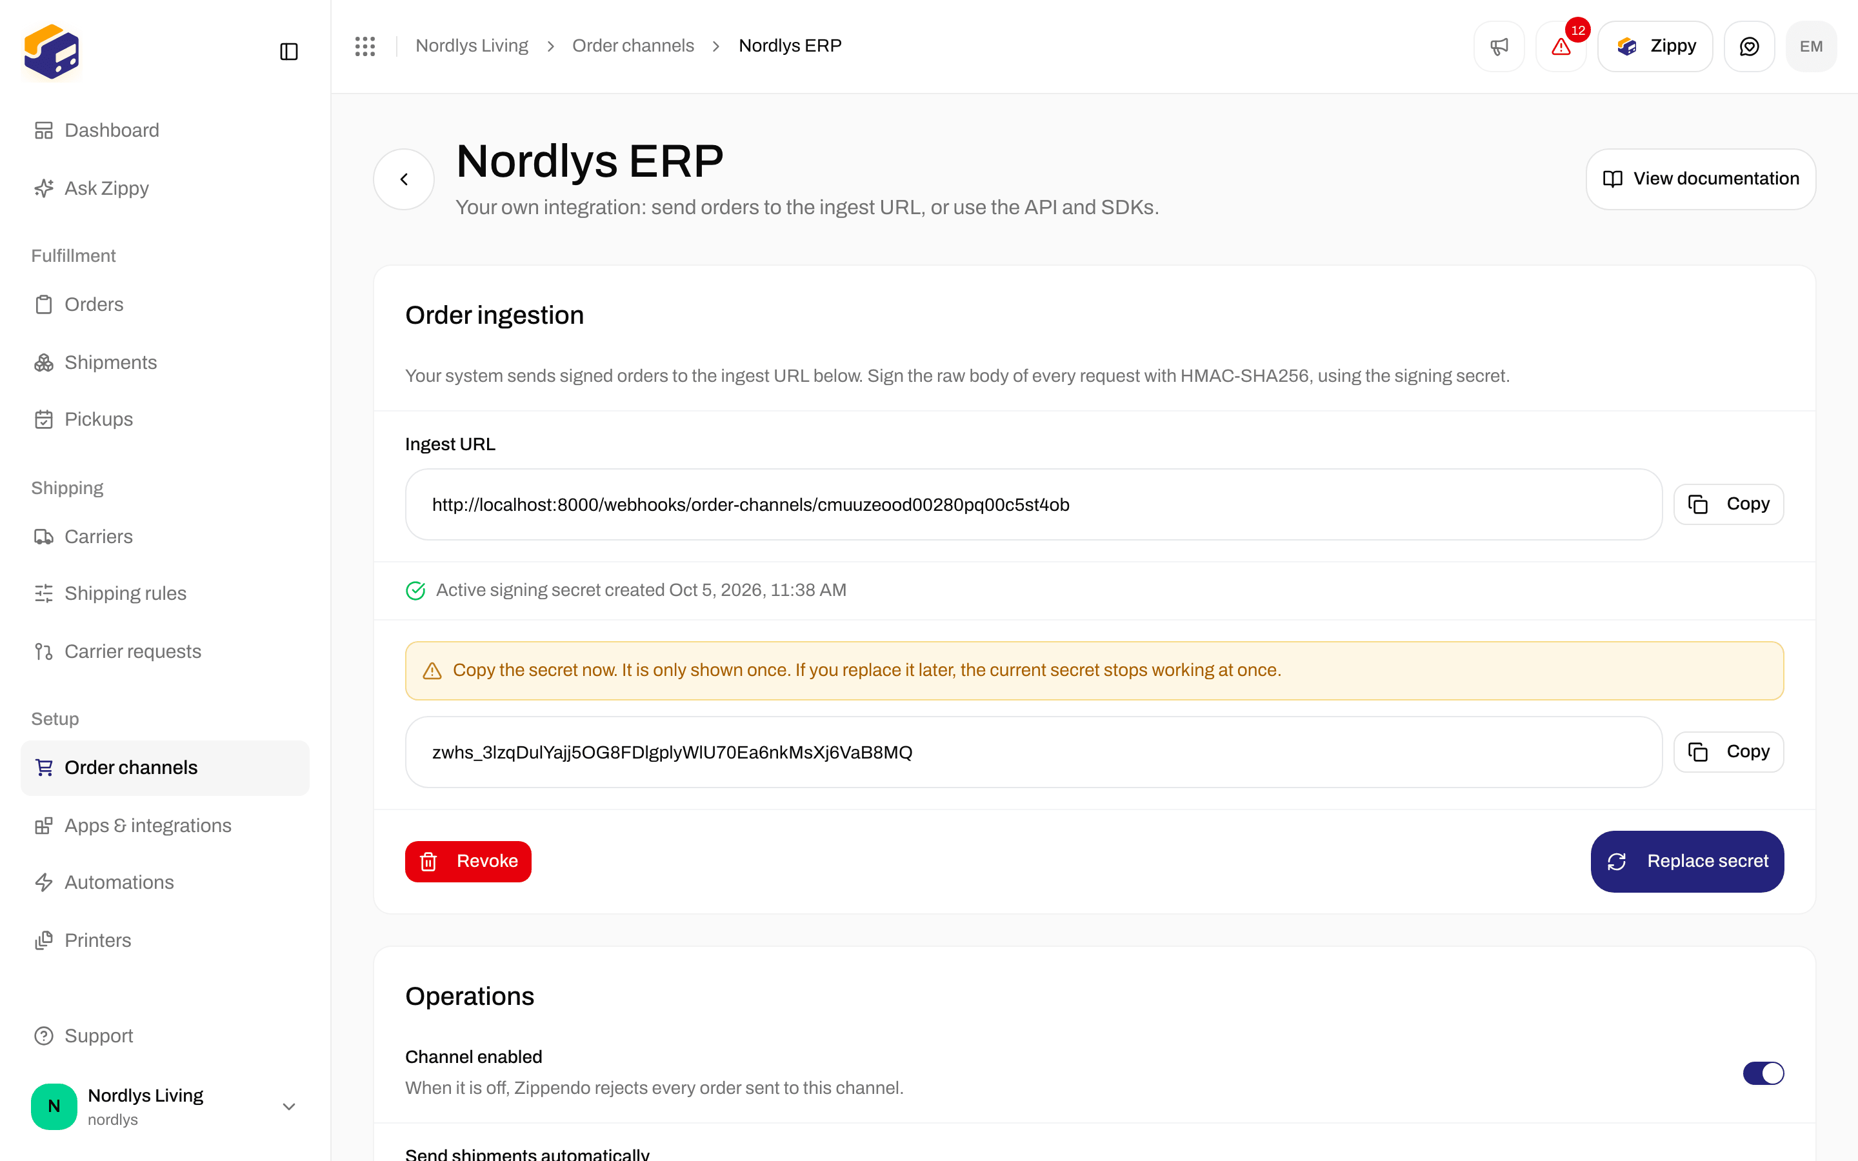Open Dashboard in the sidebar
Screen dimensions: 1858x1161
coord(165,130)
